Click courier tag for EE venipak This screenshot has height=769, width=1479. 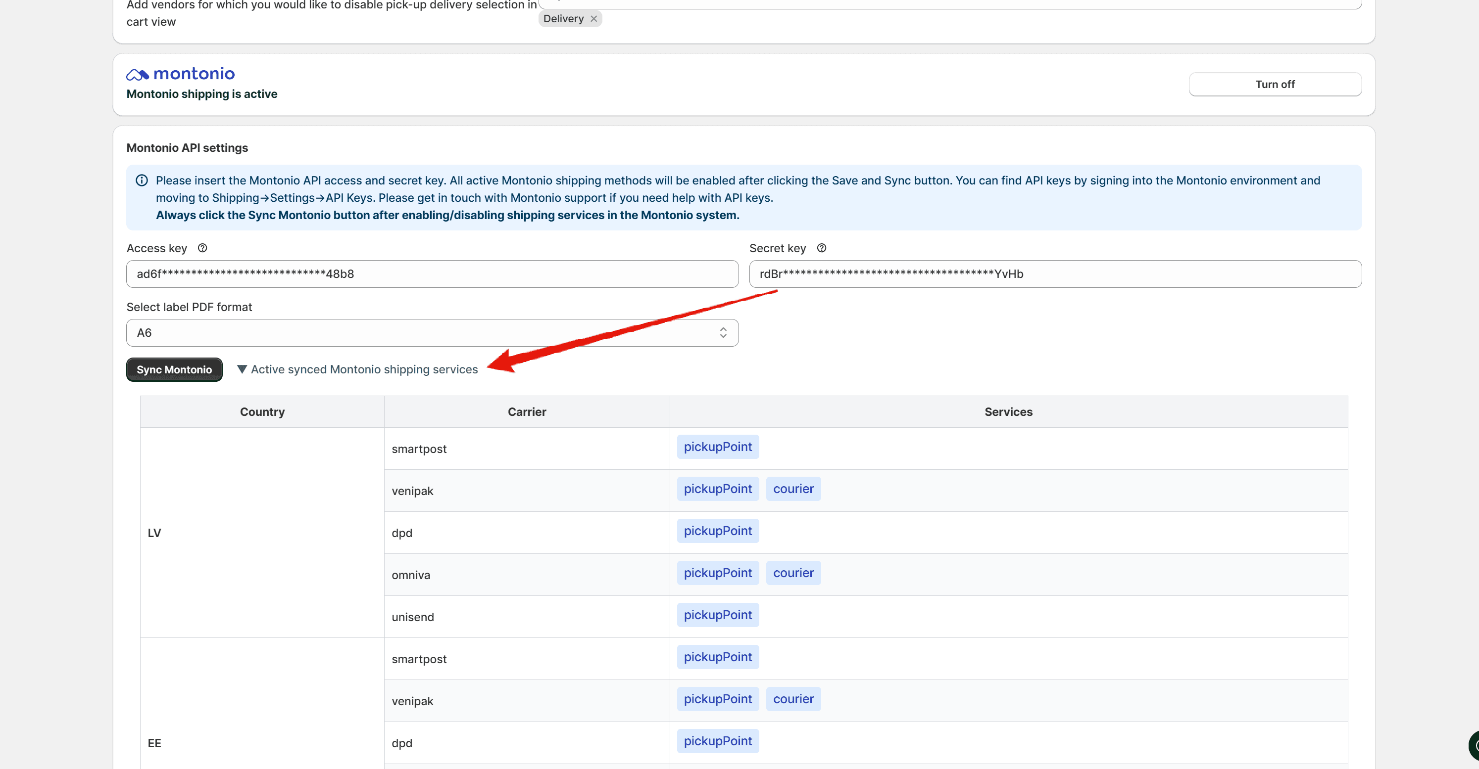tap(793, 698)
